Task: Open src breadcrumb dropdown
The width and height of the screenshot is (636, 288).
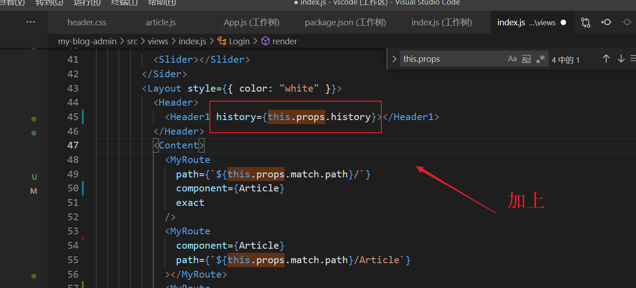Action: pyautogui.click(x=132, y=41)
